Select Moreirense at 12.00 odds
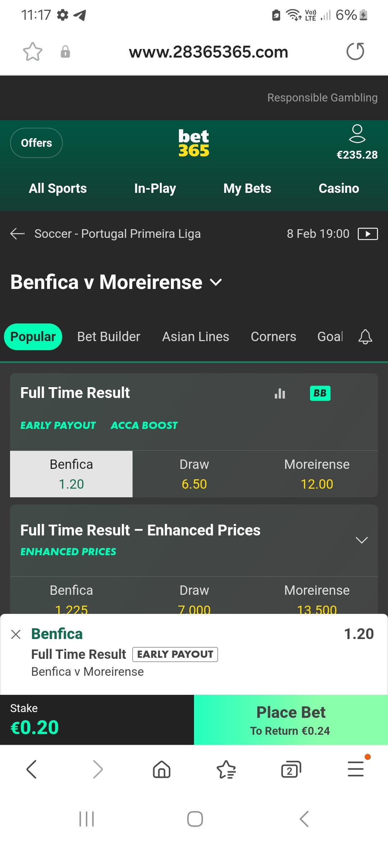This screenshot has height=842, width=388. (317, 474)
